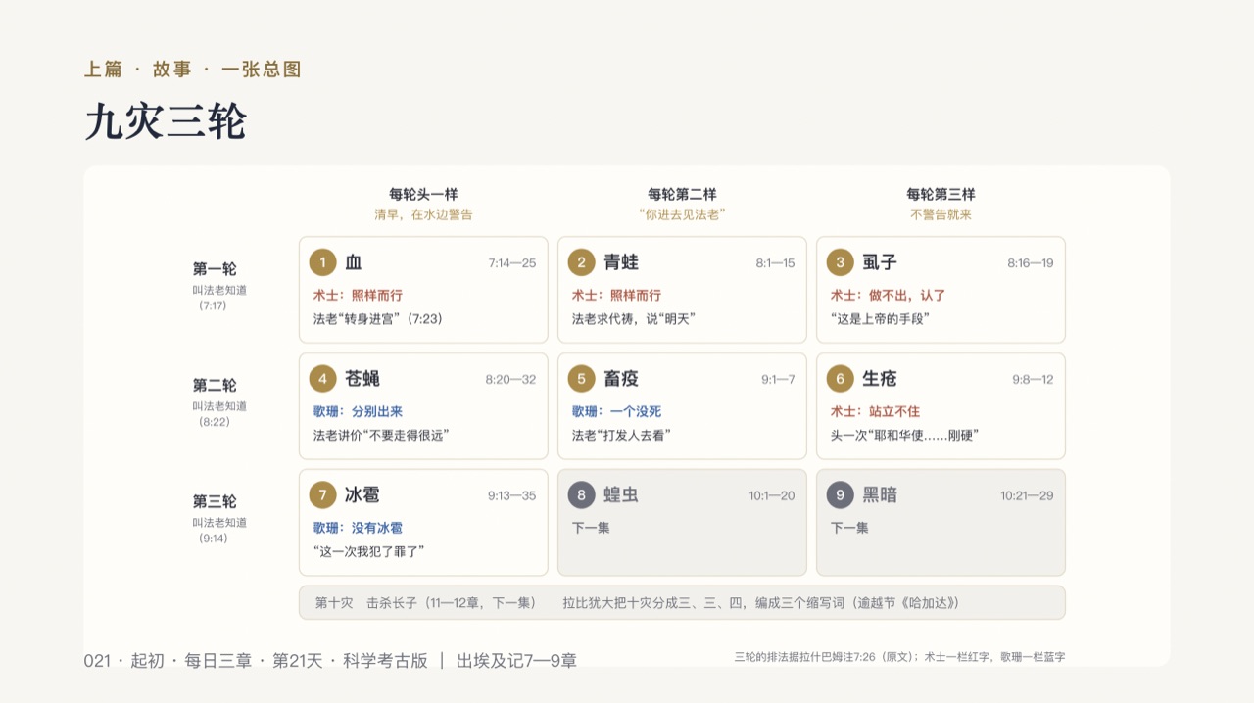Click the line 法老“打发人去看”
The image size is (1254, 703).
[x=621, y=436]
